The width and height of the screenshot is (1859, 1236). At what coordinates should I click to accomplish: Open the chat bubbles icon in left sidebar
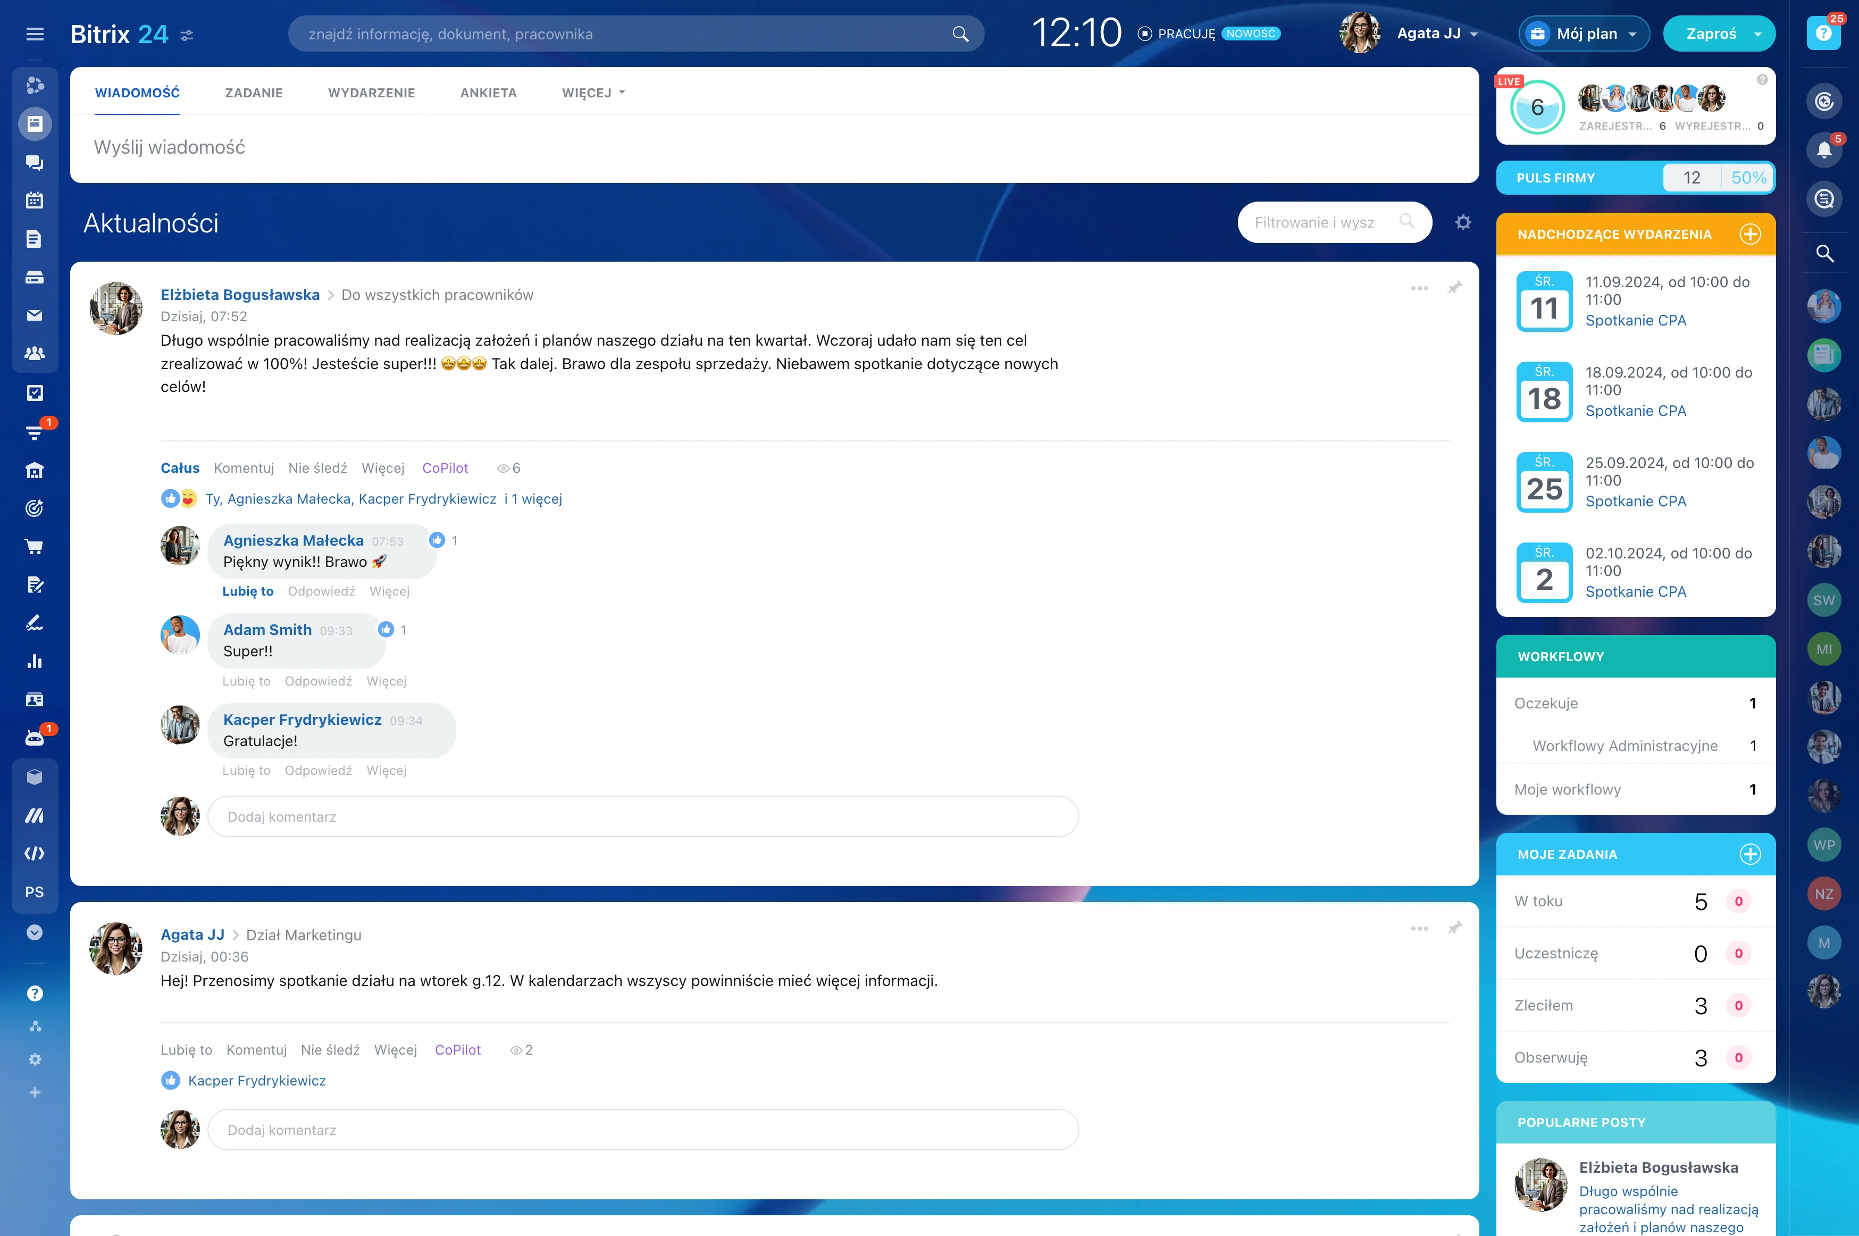coord(34,162)
